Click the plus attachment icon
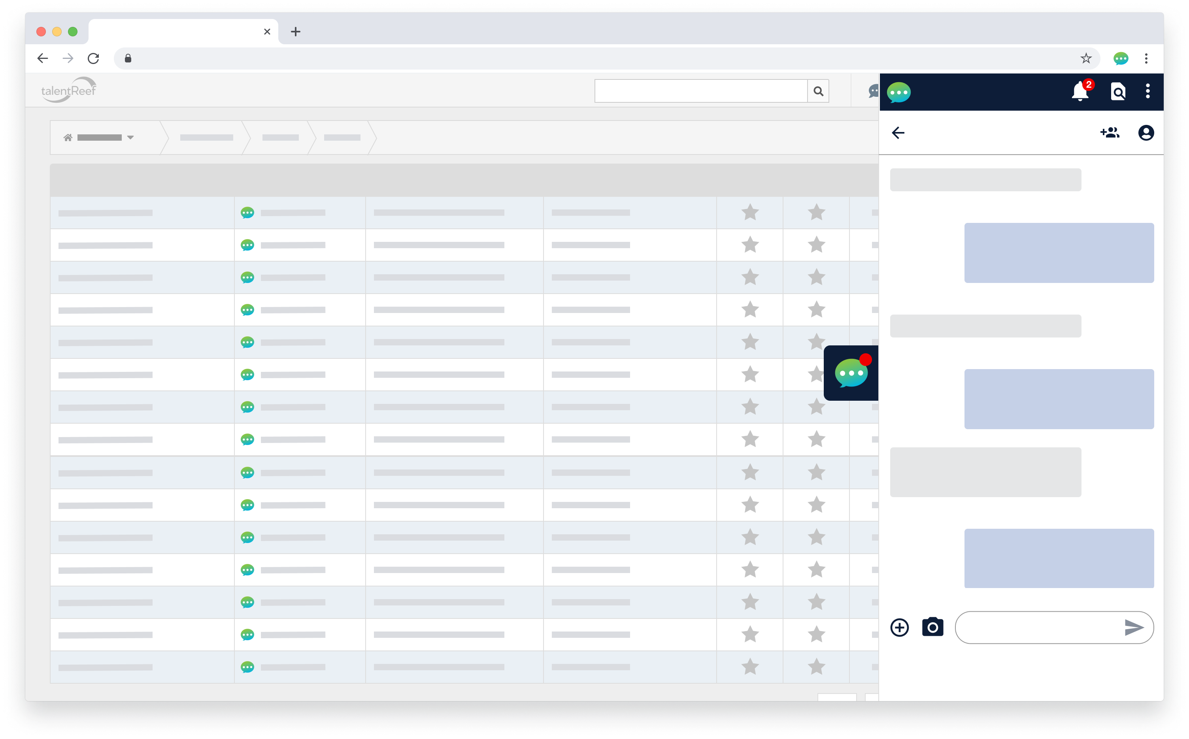This screenshot has width=1189, height=739. [x=900, y=627]
